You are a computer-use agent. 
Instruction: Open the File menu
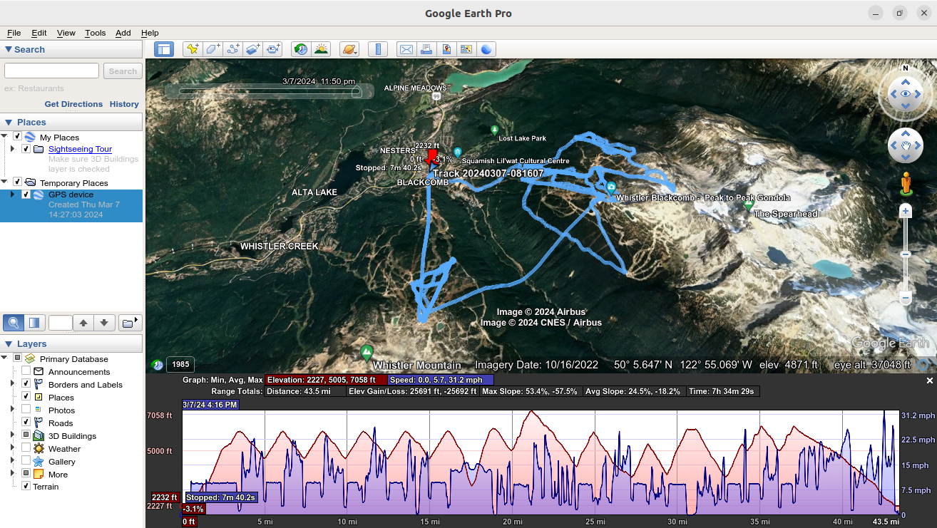coord(14,33)
